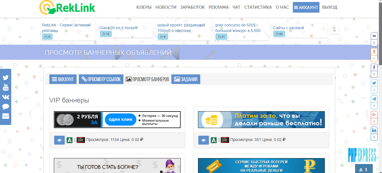Click the 'Просмотров: 351 Цена: 0.02 ₽' text
Screen dimensions: 382x173
pyautogui.click(x=258, y=140)
